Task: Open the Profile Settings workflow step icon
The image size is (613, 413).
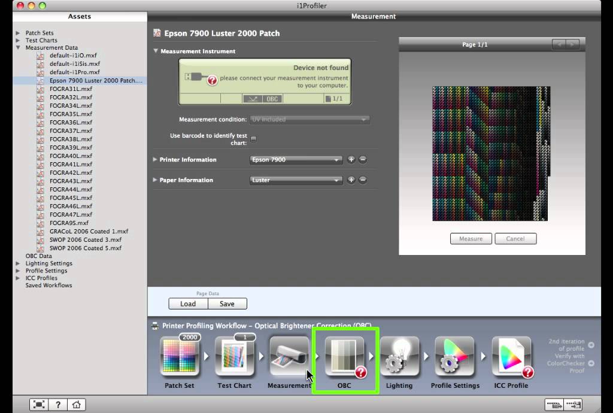Action: pos(455,356)
